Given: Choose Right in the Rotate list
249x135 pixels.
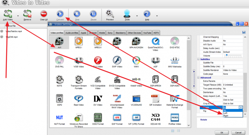Looking at the screenshot, I should point(233,116).
